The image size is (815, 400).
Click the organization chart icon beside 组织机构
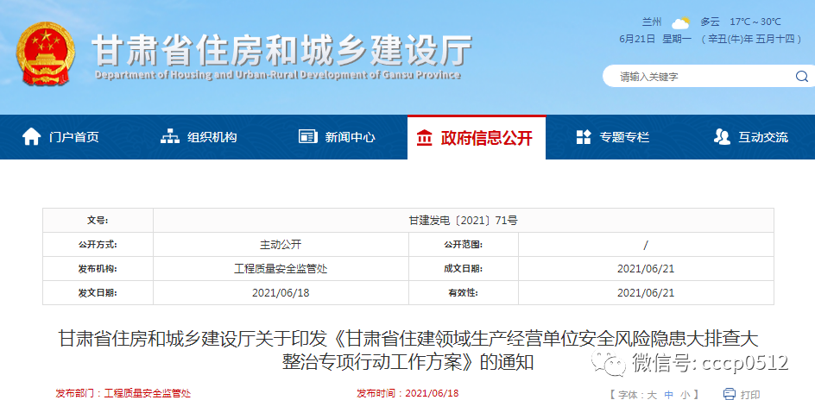click(170, 137)
